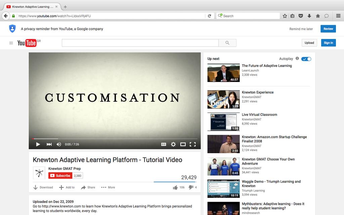Open the Knewton GMAT Prep channel name
Viewport: 344px width, 215px height.
[x=64, y=169]
